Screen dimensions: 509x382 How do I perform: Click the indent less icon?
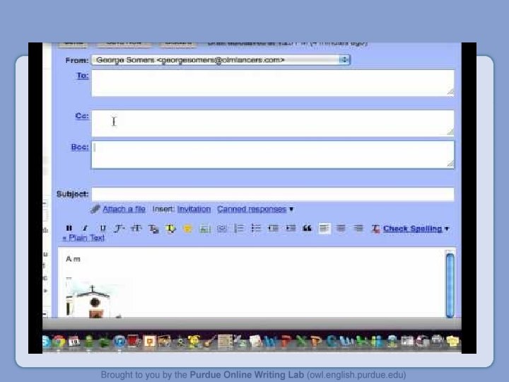click(273, 228)
